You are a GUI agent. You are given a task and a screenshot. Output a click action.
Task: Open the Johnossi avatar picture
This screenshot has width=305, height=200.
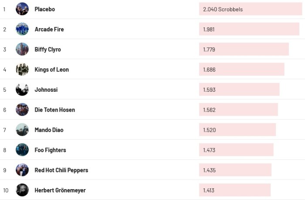(x=22, y=90)
